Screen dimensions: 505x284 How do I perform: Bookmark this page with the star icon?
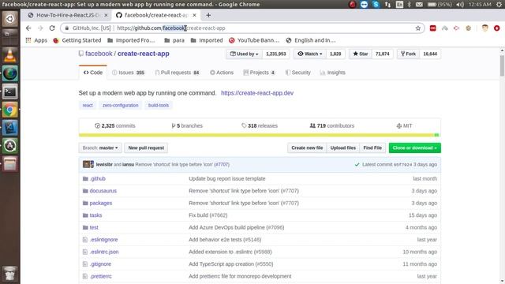pyautogui.click(x=418, y=28)
